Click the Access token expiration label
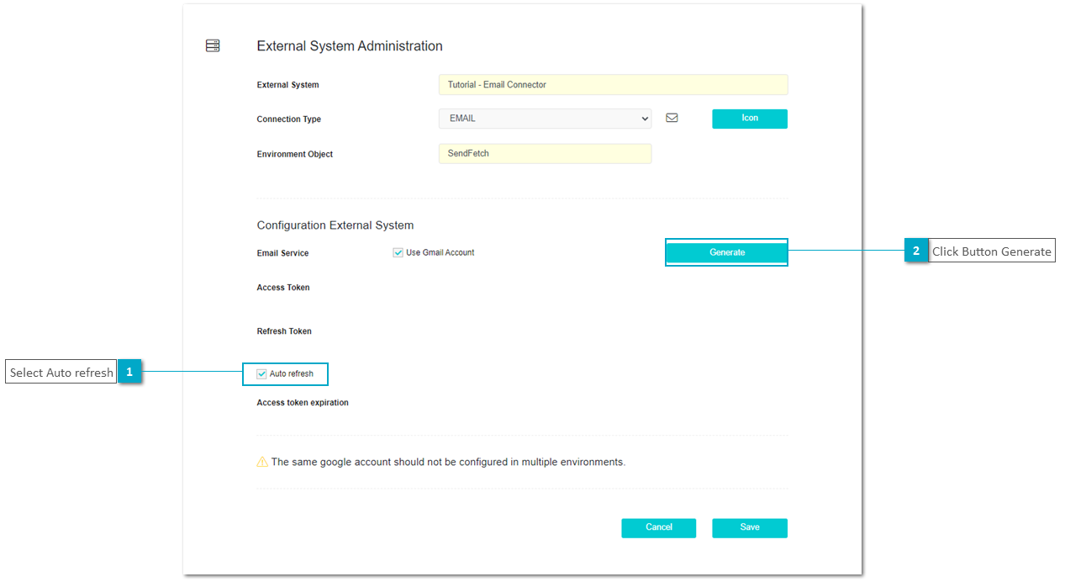 (303, 403)
